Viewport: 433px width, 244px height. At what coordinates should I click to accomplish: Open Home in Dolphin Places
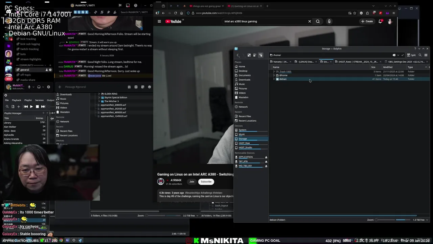pyautogui.click(x=242, y=66)
